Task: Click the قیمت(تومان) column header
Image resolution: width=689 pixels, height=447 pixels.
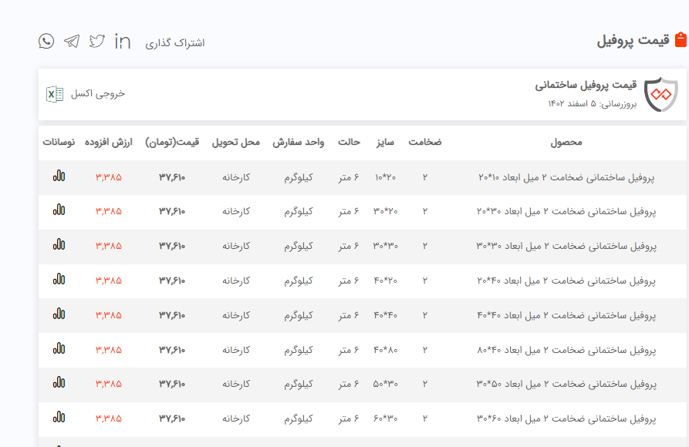Action: pyautogui.click(x=172, y=143)
